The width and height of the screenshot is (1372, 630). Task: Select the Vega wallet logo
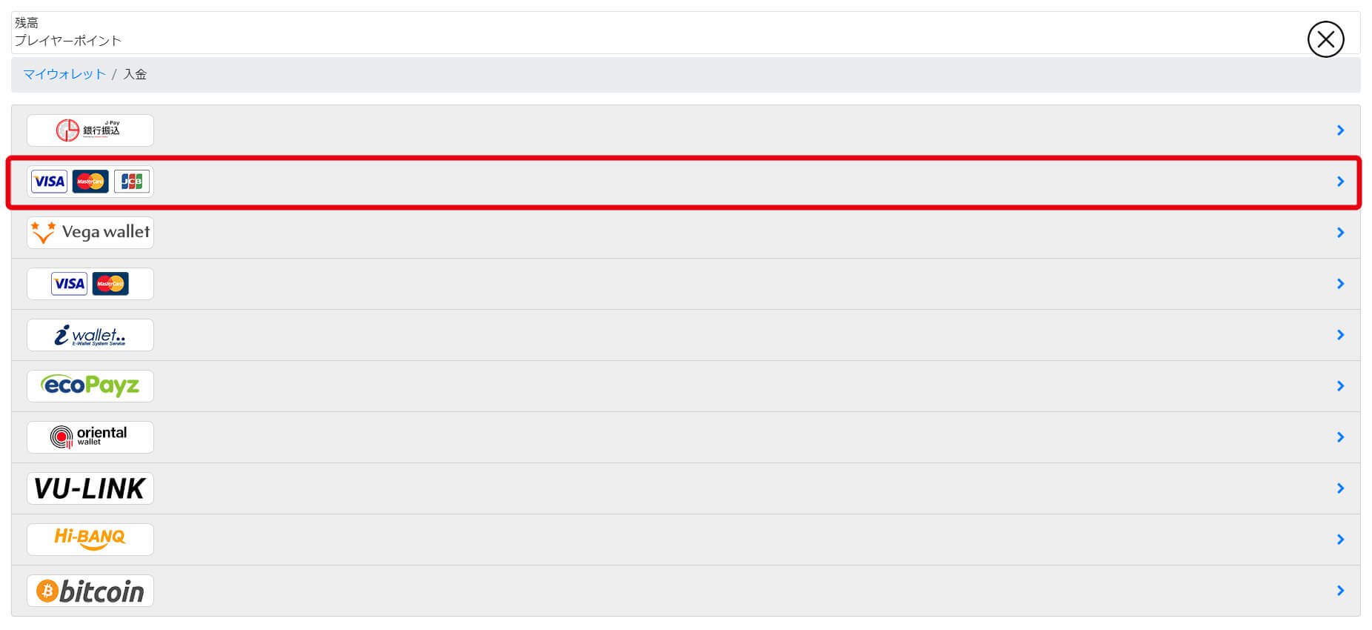point(90,233)
